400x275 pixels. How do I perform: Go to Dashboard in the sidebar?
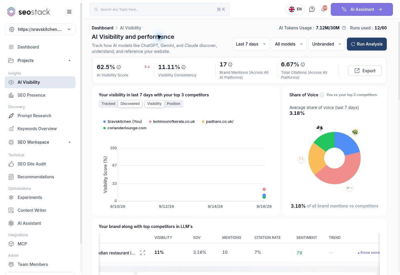[40, 47]
